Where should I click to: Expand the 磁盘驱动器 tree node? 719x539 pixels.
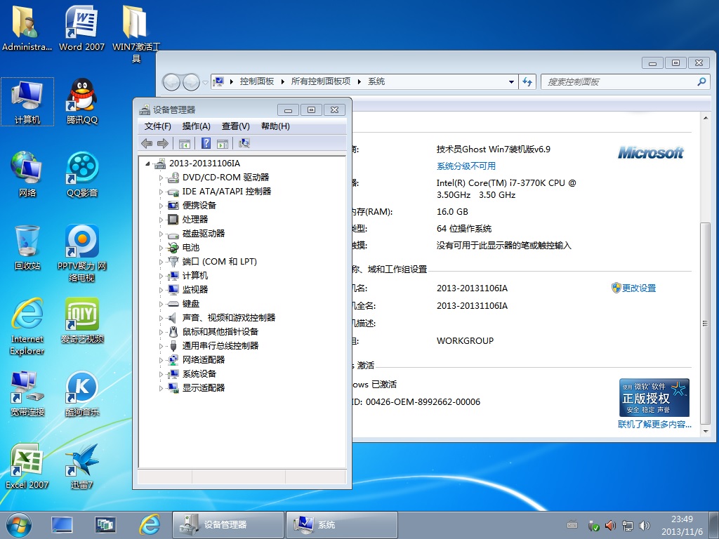tap(161, 234)
